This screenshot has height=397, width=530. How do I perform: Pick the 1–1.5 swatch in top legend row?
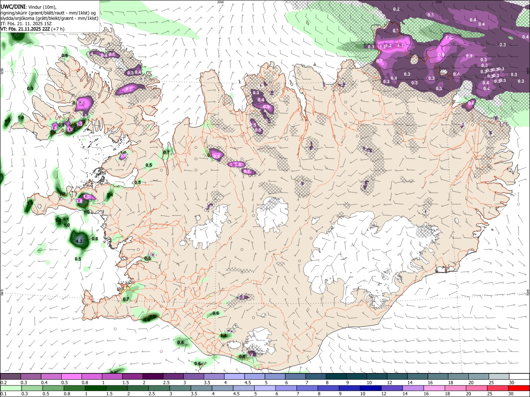pos(112,377)
